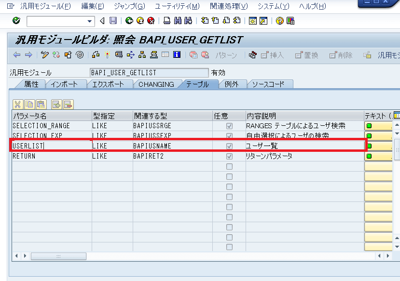Screen dimensions: 400x281
Task: Click the Find Next binoculars icon
Action: coord(188,21)
